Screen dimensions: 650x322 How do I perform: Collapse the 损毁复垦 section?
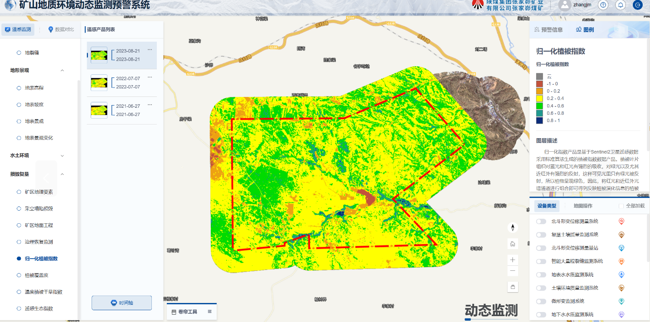click(62, 174)
